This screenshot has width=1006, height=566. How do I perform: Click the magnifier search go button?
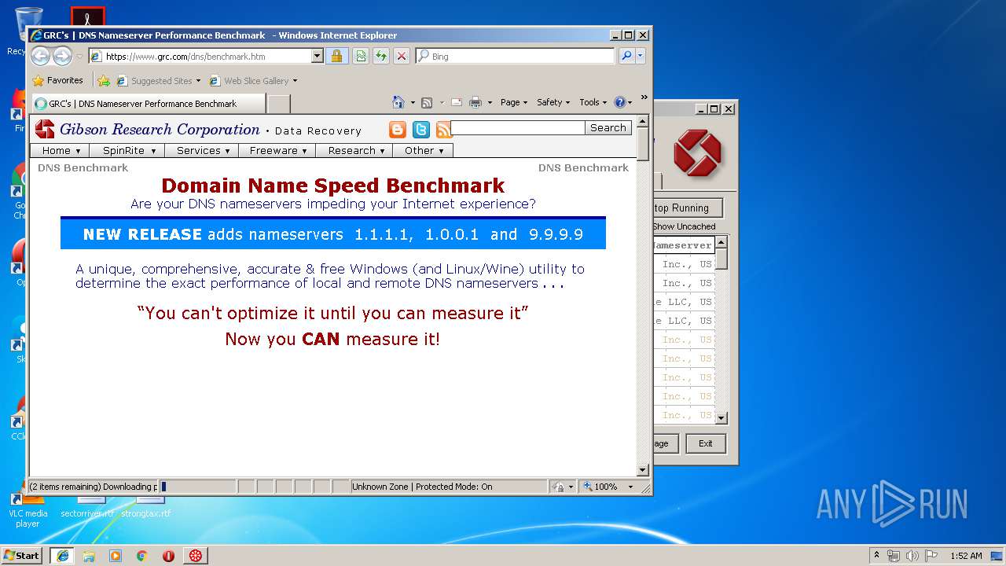tap(626, 56)
